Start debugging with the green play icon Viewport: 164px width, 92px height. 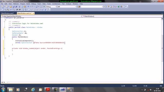click(44, 7)
